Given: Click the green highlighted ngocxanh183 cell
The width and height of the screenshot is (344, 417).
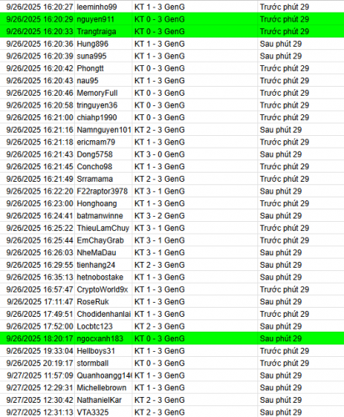Looking at the screenshot, I should click(103, 339).
